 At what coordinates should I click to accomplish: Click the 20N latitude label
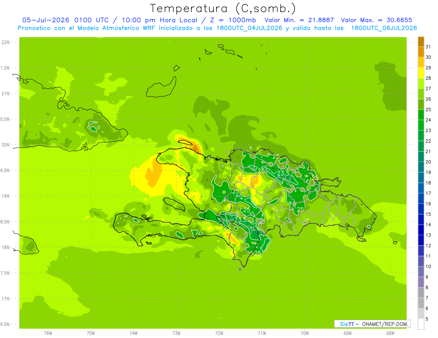click(x=6, y=145)
